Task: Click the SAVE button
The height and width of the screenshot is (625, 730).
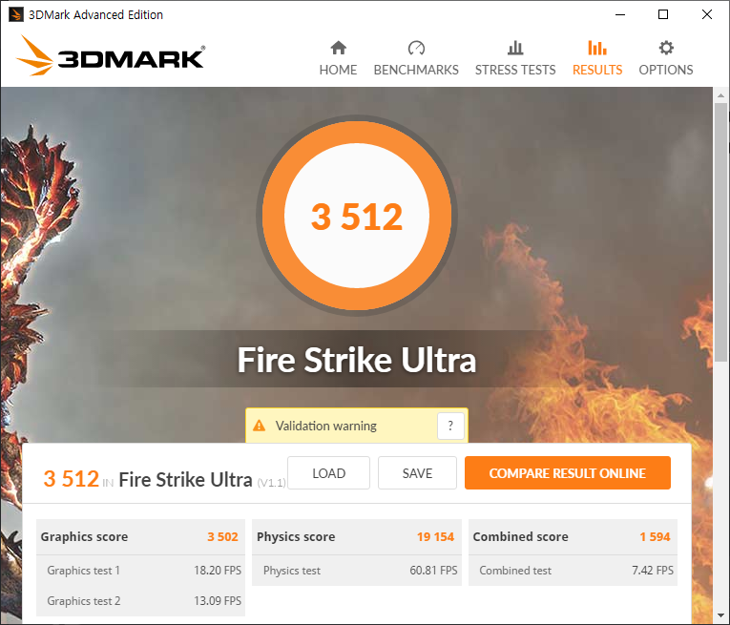Action: pos(417,473)
